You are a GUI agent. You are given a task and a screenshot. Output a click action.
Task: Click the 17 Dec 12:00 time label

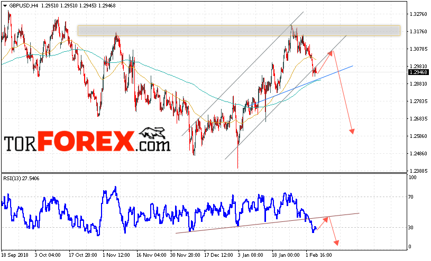[x=219, y=255]
